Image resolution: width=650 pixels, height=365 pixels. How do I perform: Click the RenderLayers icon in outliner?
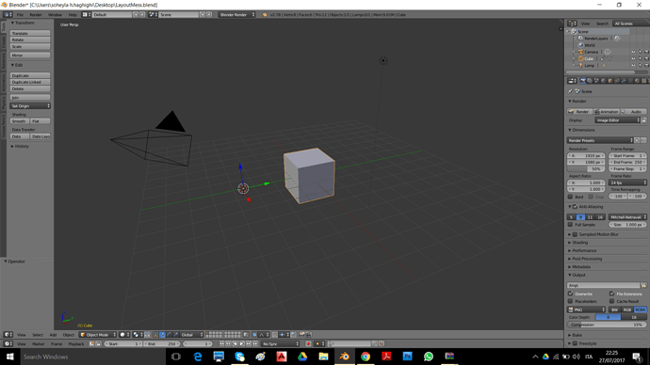tap(580, 38)
